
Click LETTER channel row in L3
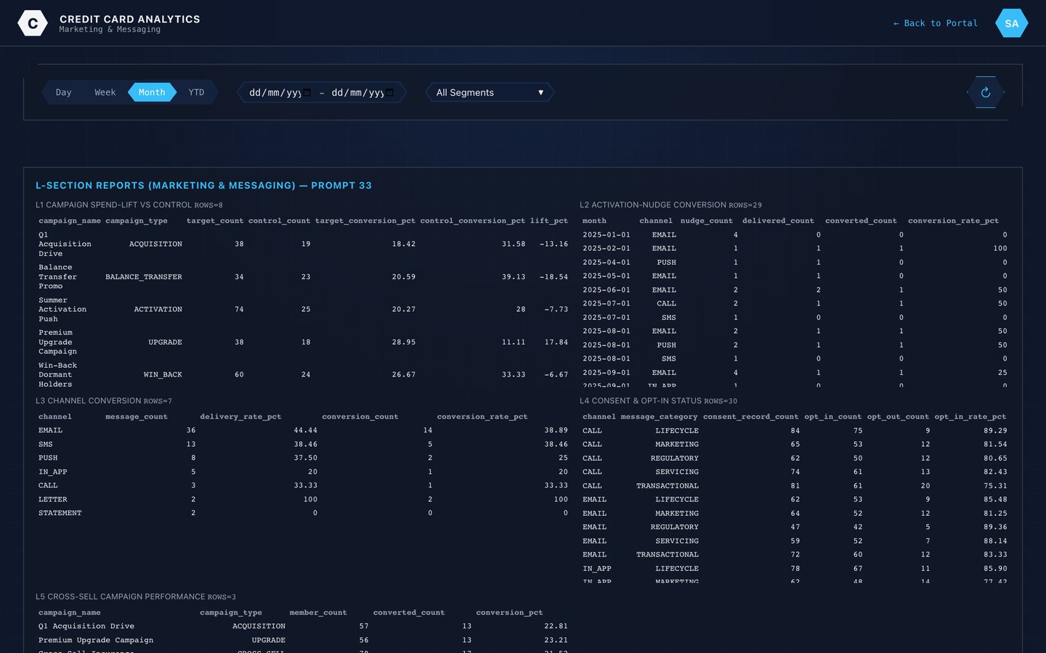pos(303,500)
